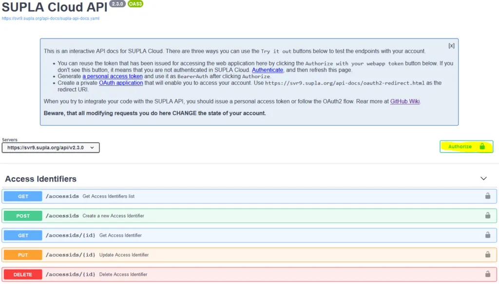499x284 pixels.
Task: Expand the GET /accessids endpoint
Action: coord(249,196)
